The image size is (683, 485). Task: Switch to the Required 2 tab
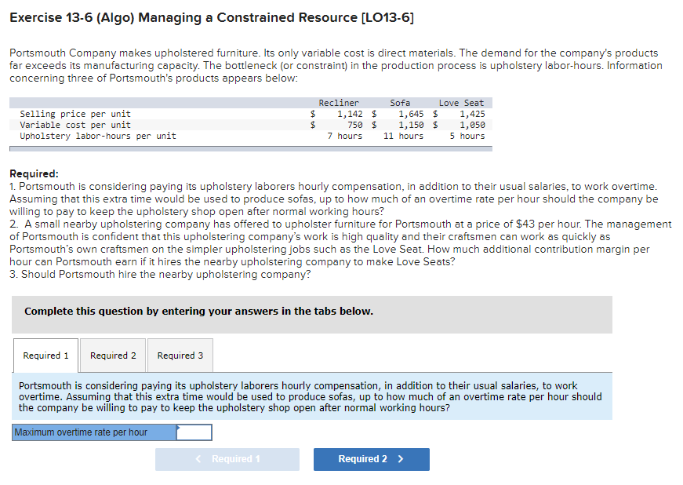112,355
